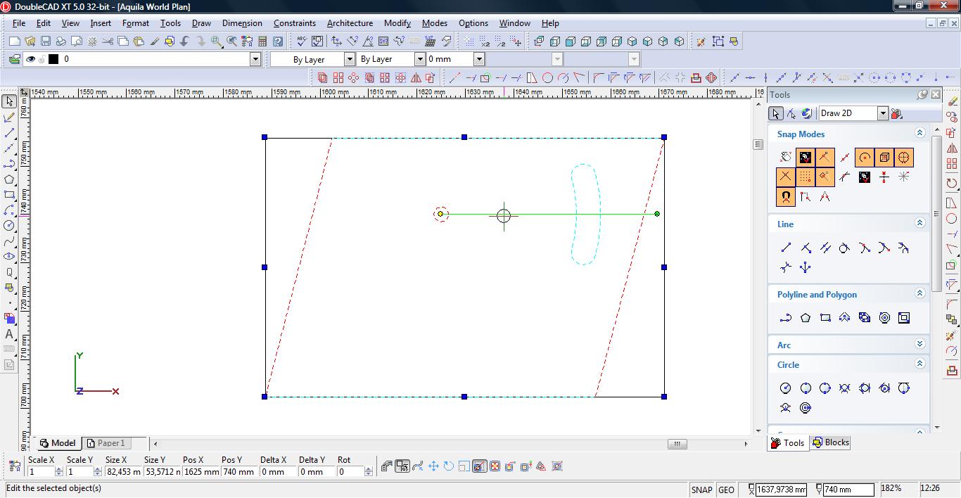Select the polygon tool in Polyline and Polygon
This screenshot has height=498, width=961.
click(x=806, y=318)
